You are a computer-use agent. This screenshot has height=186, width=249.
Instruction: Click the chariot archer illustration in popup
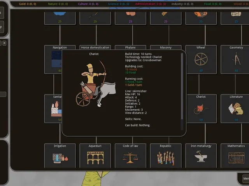(x=96, y=83)
